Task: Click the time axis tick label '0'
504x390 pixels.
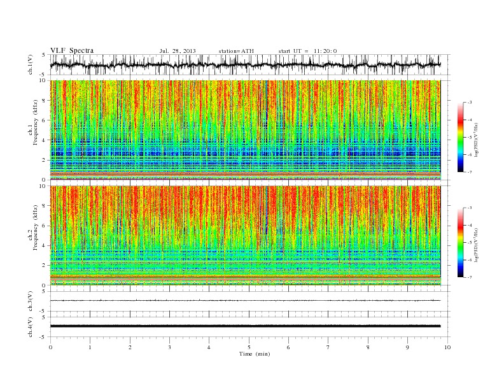Action: [50, 347]
